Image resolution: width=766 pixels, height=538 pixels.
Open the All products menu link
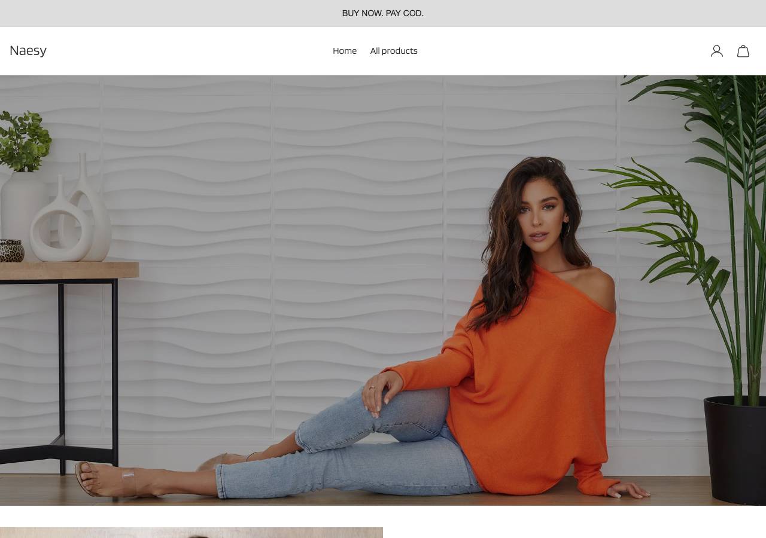coord(394,51)
